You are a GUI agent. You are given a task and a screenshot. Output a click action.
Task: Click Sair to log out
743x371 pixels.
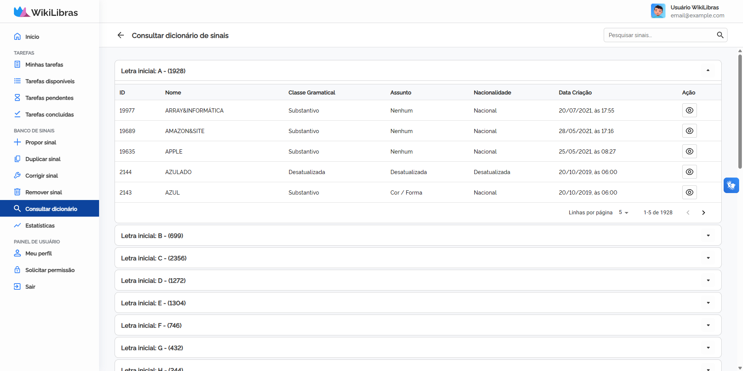click(30, 287)
